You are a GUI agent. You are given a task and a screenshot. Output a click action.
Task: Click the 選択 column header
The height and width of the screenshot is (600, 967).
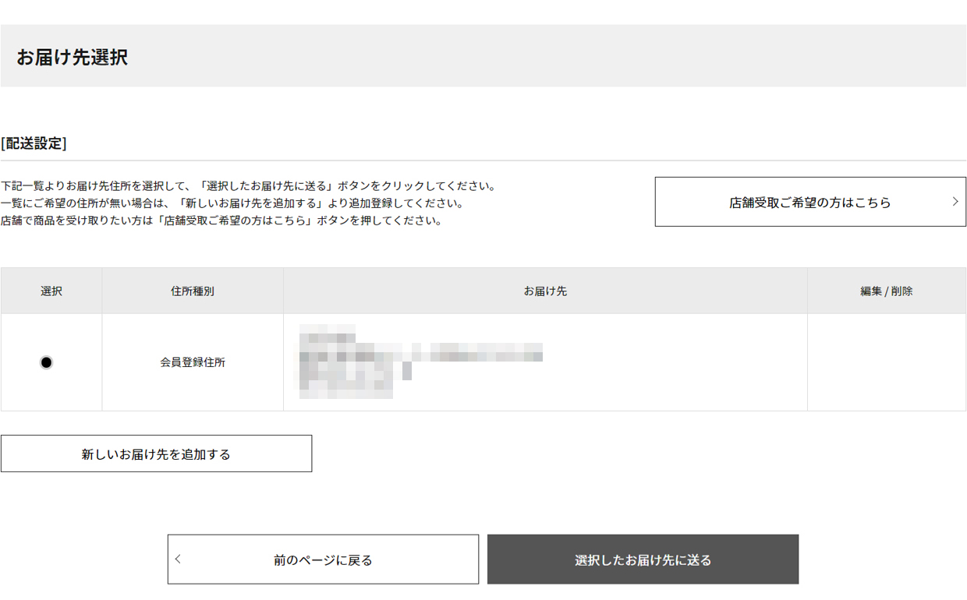pos(51,291)
